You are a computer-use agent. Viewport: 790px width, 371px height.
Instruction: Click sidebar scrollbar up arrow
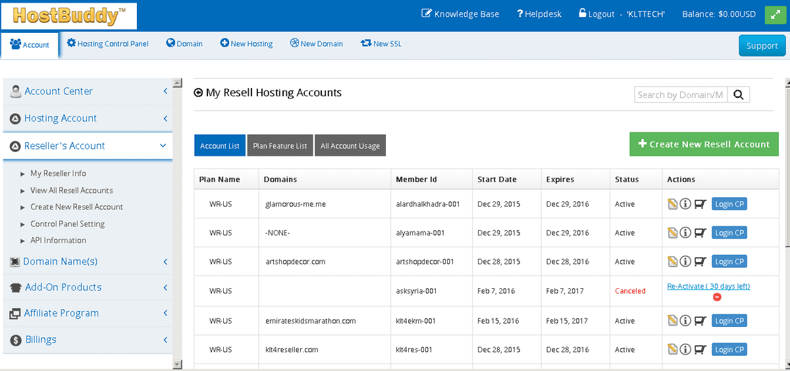[177, 83]
